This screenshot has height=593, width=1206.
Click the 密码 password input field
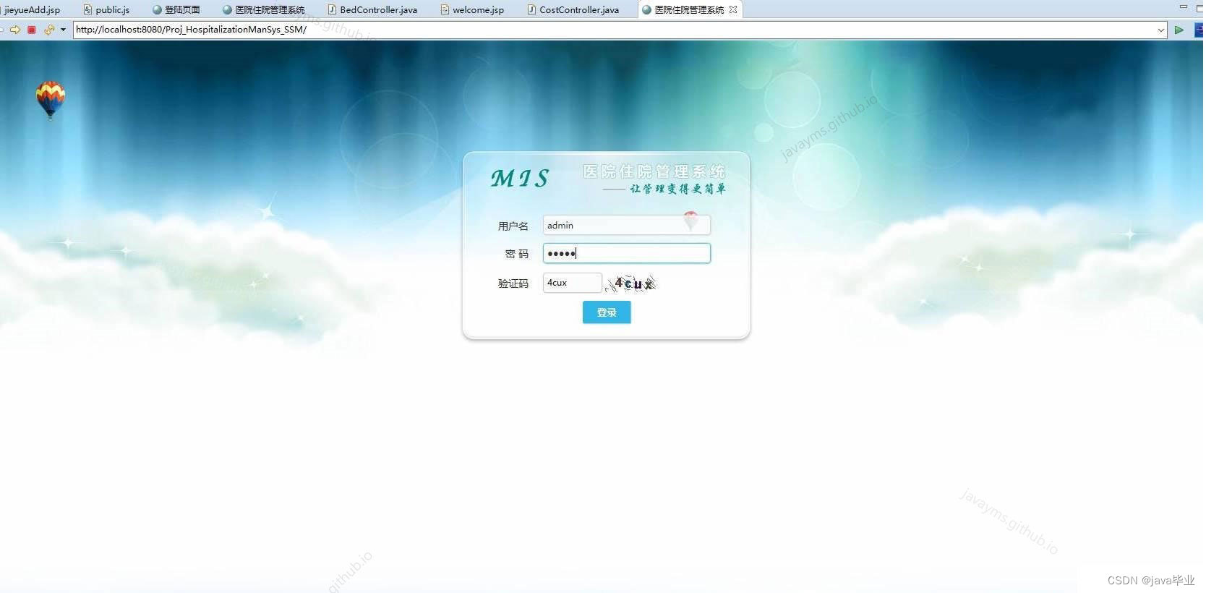(x=626, y=253)
